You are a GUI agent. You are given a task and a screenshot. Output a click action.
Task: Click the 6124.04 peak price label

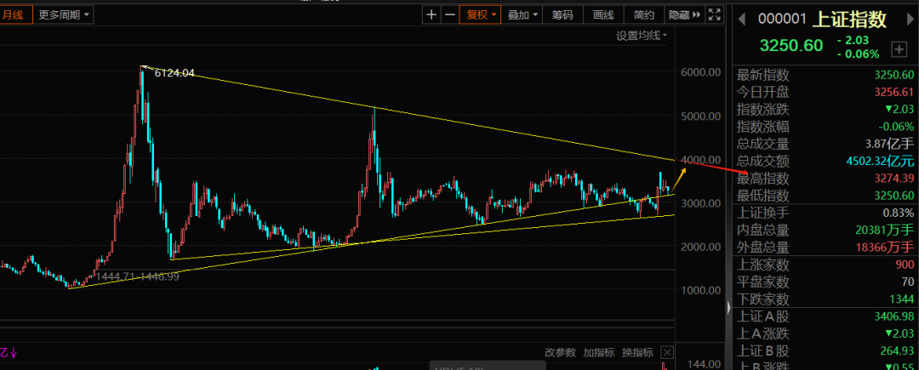(x=174, y=73)
